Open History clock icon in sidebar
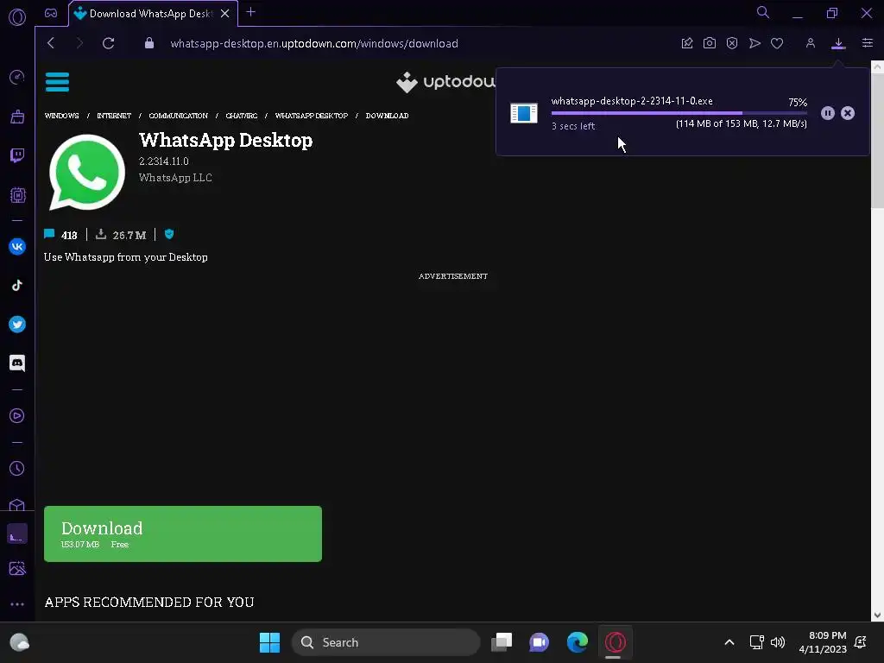 17,469
